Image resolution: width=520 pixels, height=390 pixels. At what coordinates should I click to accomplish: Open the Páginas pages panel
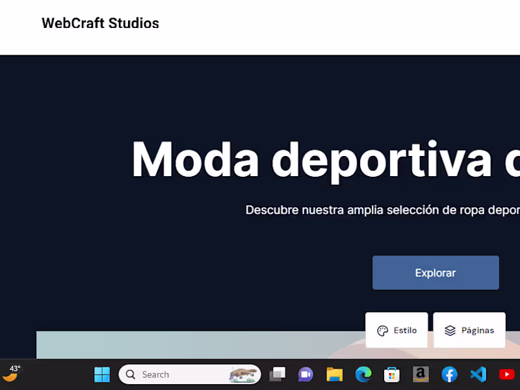click(469, 330)
